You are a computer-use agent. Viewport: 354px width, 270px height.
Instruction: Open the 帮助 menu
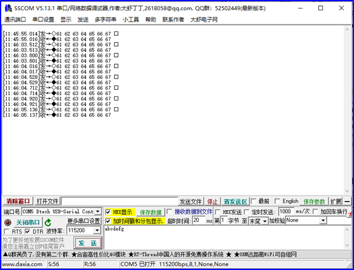[150, 19]
